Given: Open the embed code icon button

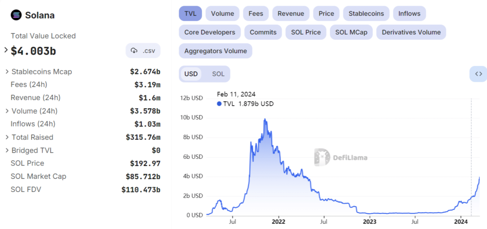Looking at the screenshot, I should [x=478, y=73].
